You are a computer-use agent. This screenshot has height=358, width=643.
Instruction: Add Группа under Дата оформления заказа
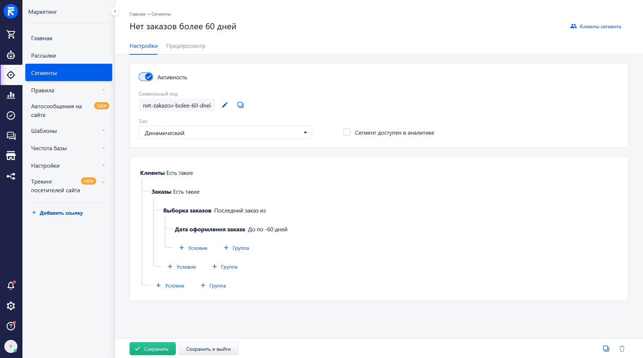click(236, 248)
